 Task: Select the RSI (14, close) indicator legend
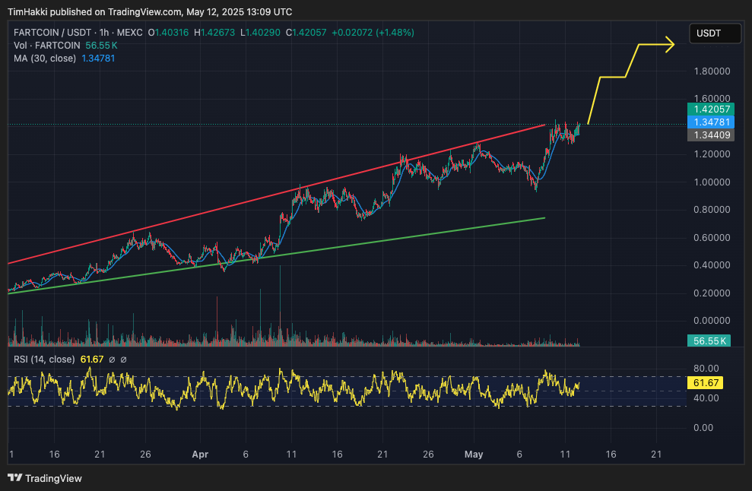pyautogui.click(x=44, y=360)
